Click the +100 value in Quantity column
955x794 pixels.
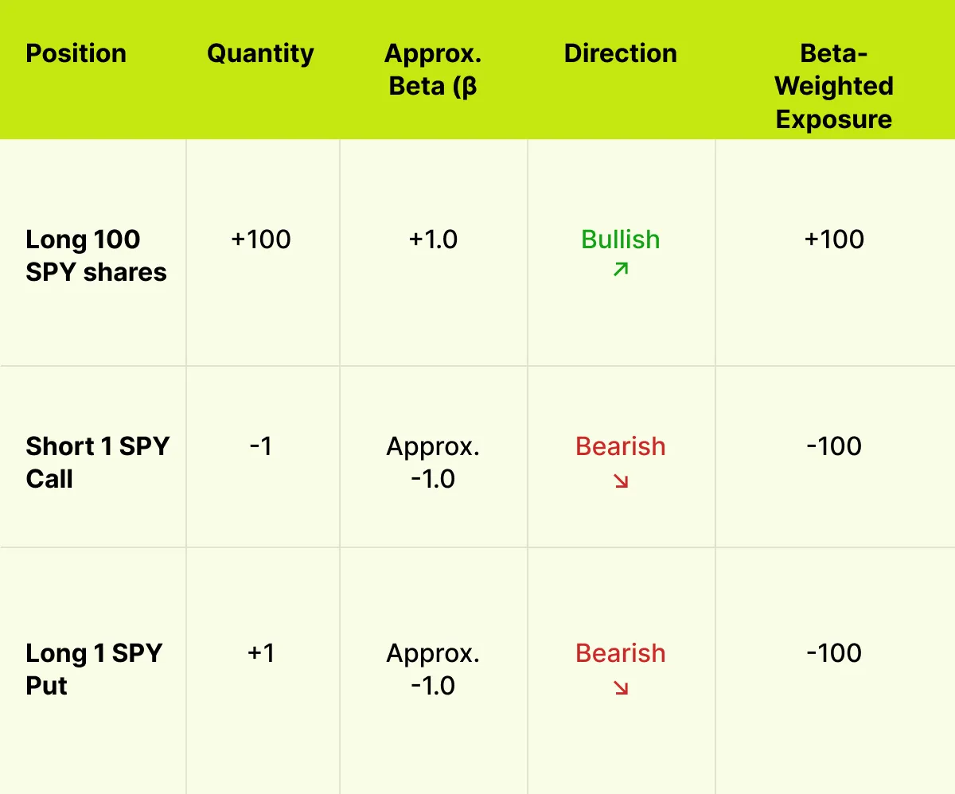point(261,239)
